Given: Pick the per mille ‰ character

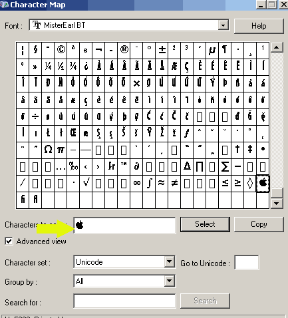Looking at the screenshot, I should 73,167.
